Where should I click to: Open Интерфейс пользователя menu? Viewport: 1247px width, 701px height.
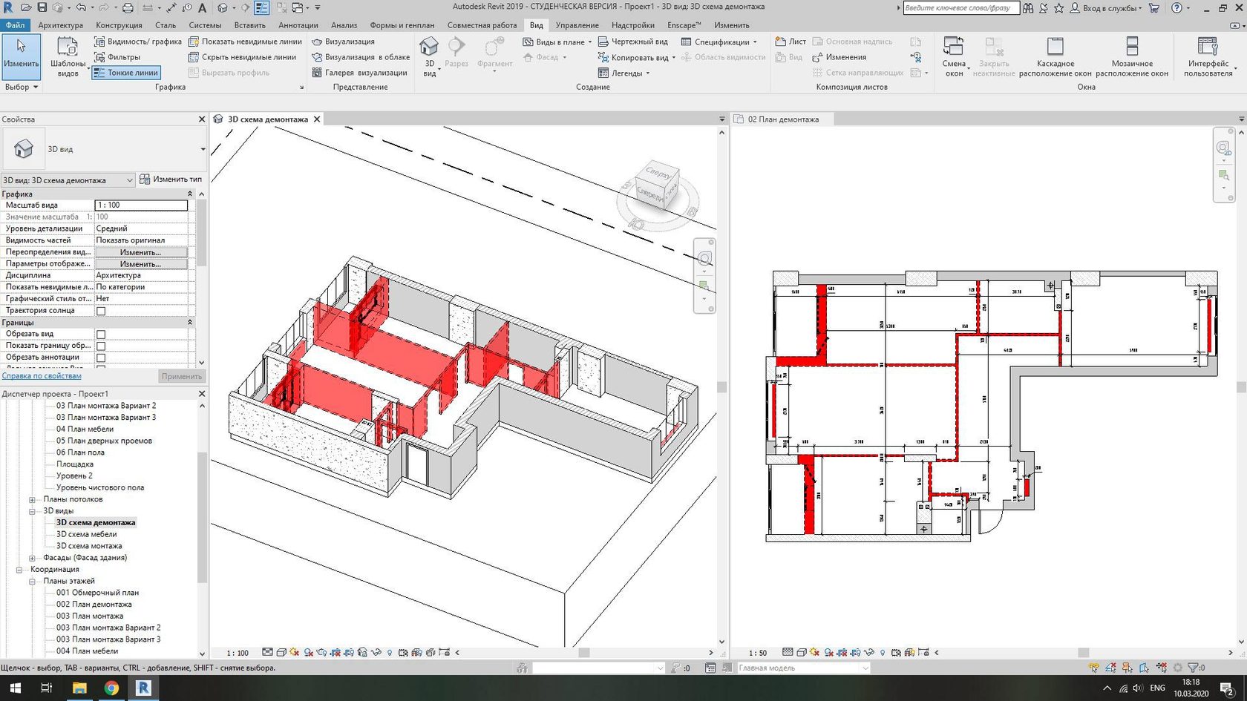point(1208,57)
